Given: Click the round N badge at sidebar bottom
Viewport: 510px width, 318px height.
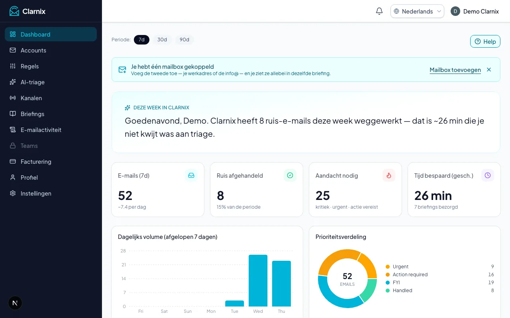Looking at the screenshot, I should [x=15, y=303].
